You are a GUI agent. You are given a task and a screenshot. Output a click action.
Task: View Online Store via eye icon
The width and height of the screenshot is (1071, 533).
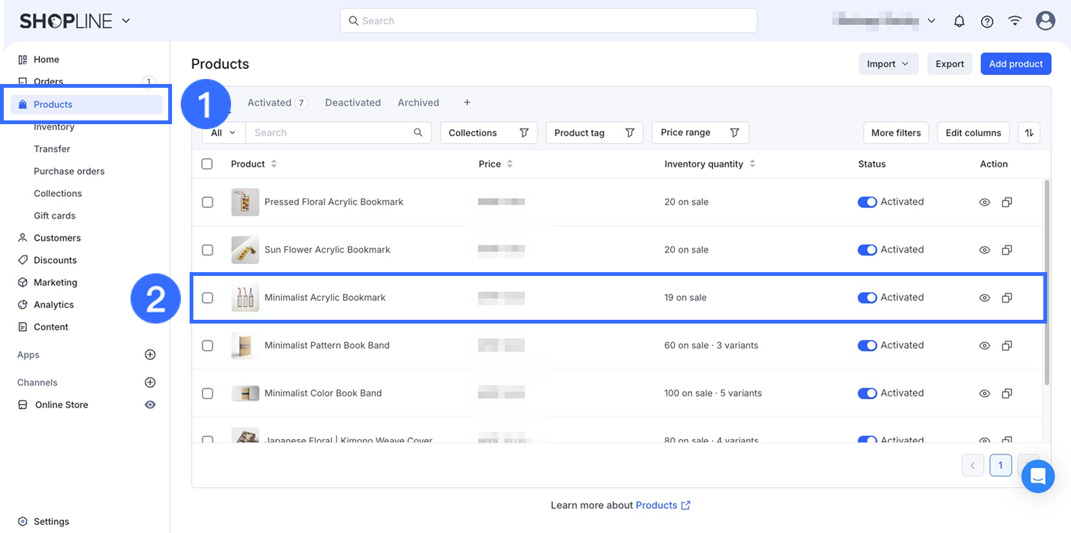(x=150, y=405)
